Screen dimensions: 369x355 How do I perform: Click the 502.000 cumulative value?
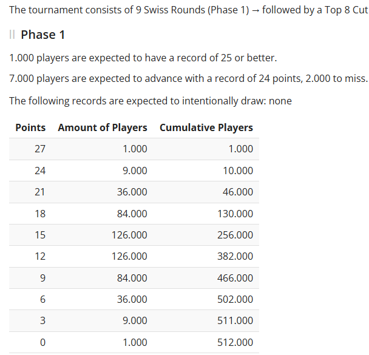235,299
